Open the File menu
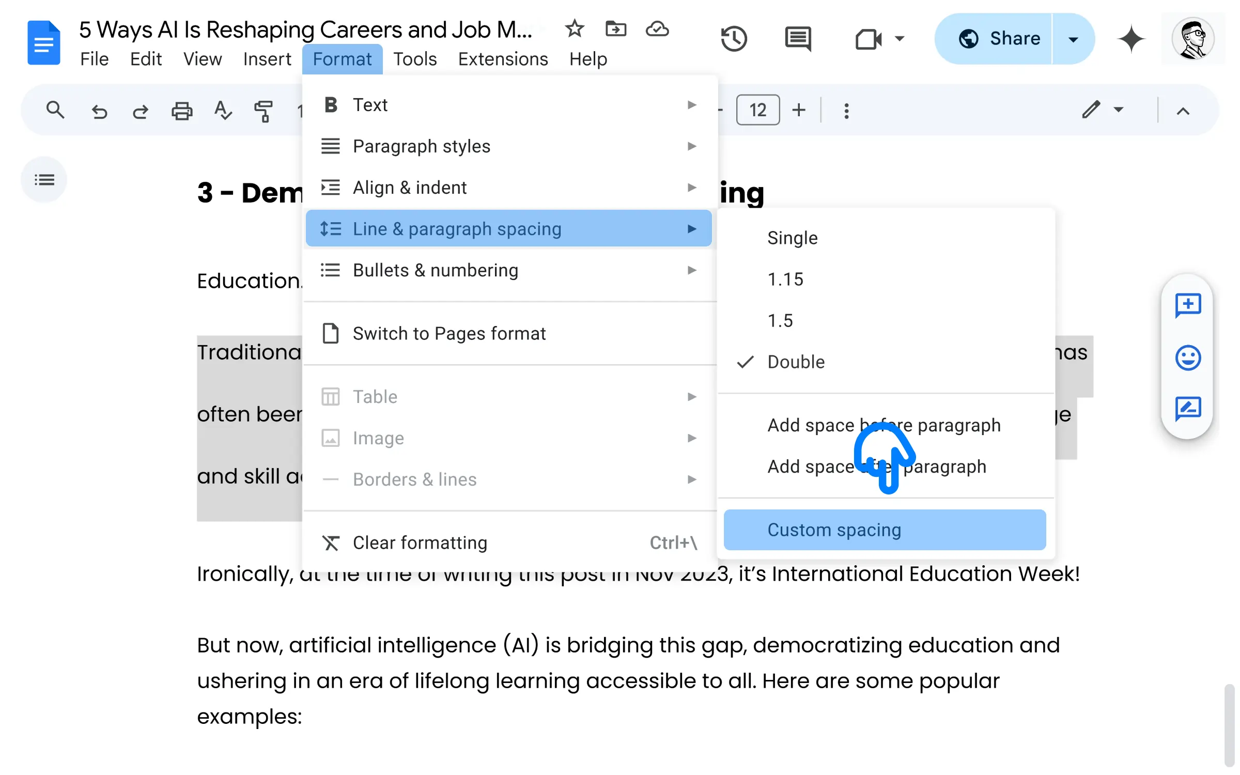Viewport: 1240px width, 775px height. (95, 59)
